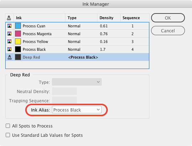The image size is (192, 146).
Task: Select the Process Magenta ink row
Action: point(77,34)
